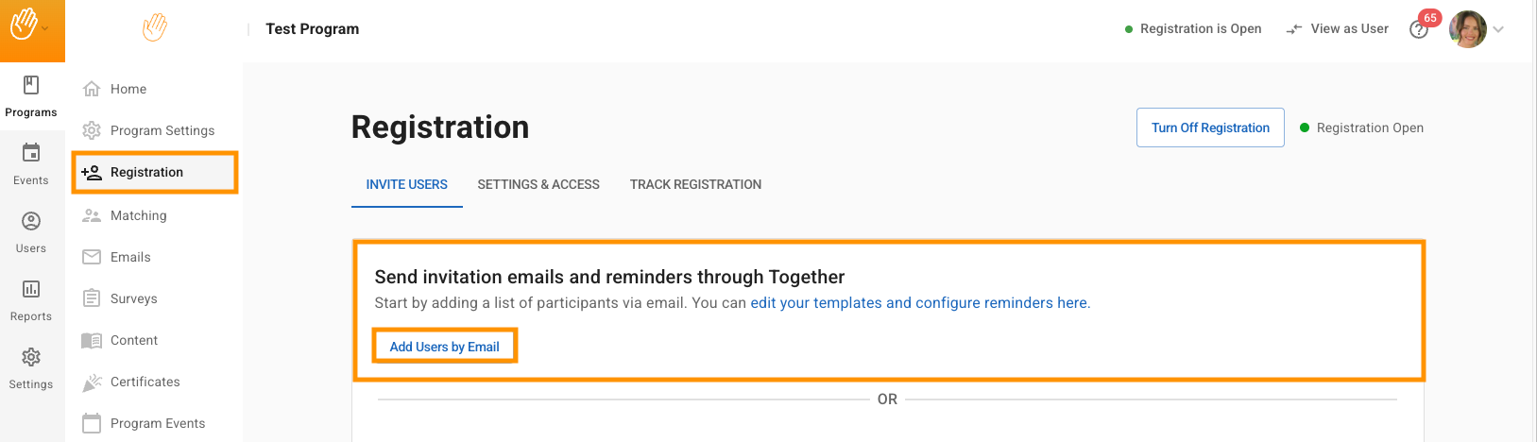Image resolution: width=1537 pixels, height=442 pixels.
Task: Open edit templates and reminders link
Action: (919, 303)
